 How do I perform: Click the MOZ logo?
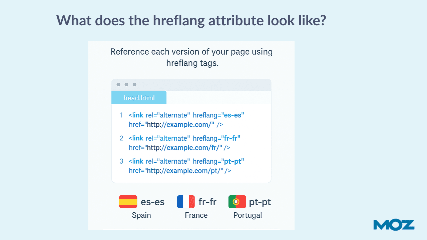tap(394, 225)
